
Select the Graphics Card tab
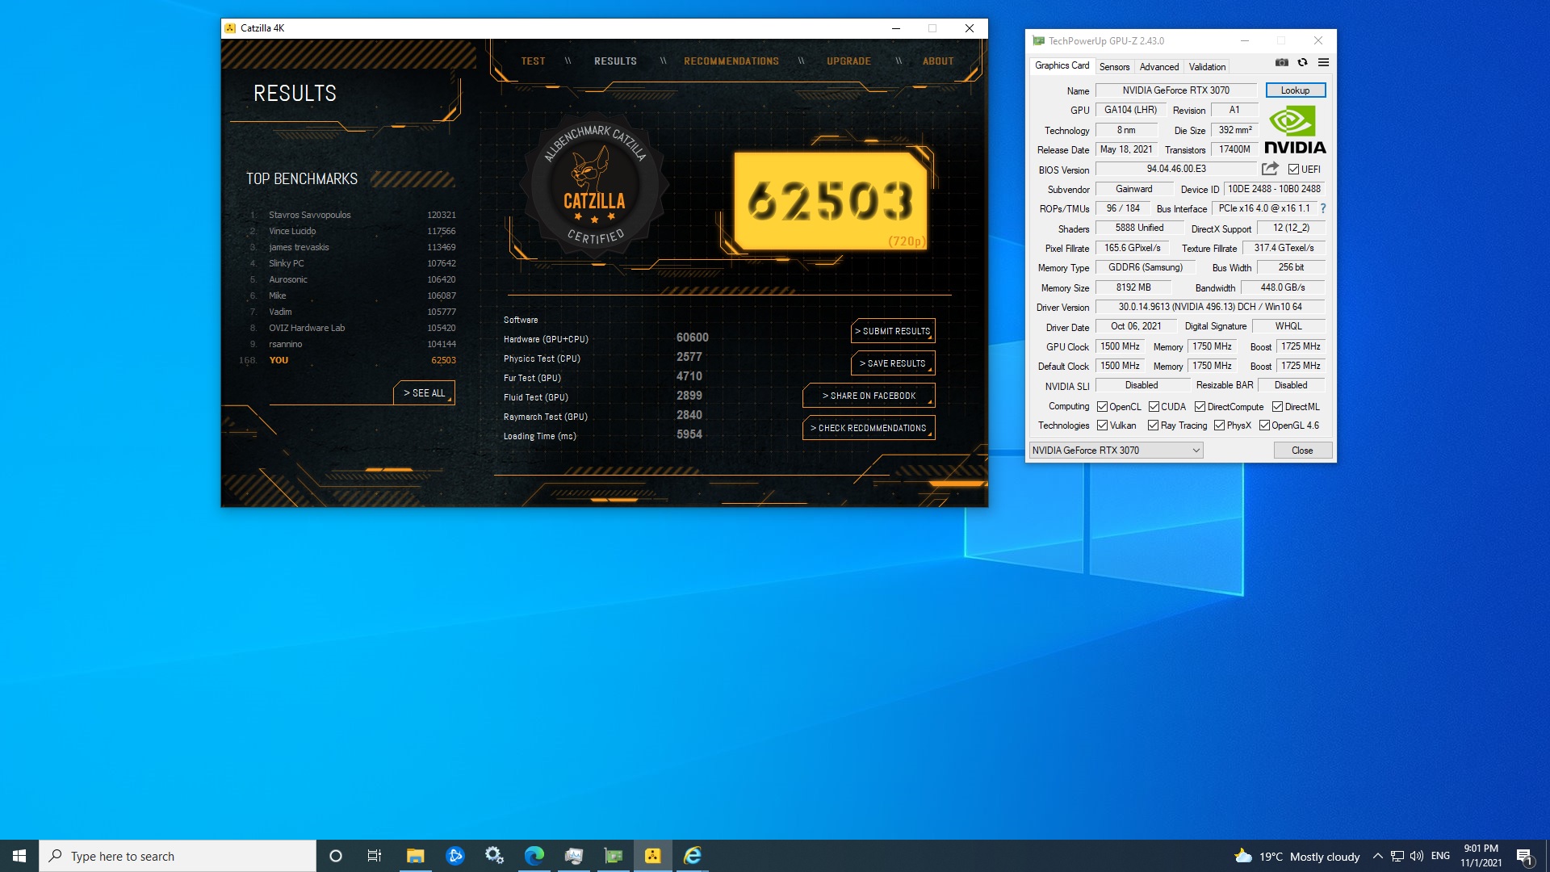(x=1062, y=65)
